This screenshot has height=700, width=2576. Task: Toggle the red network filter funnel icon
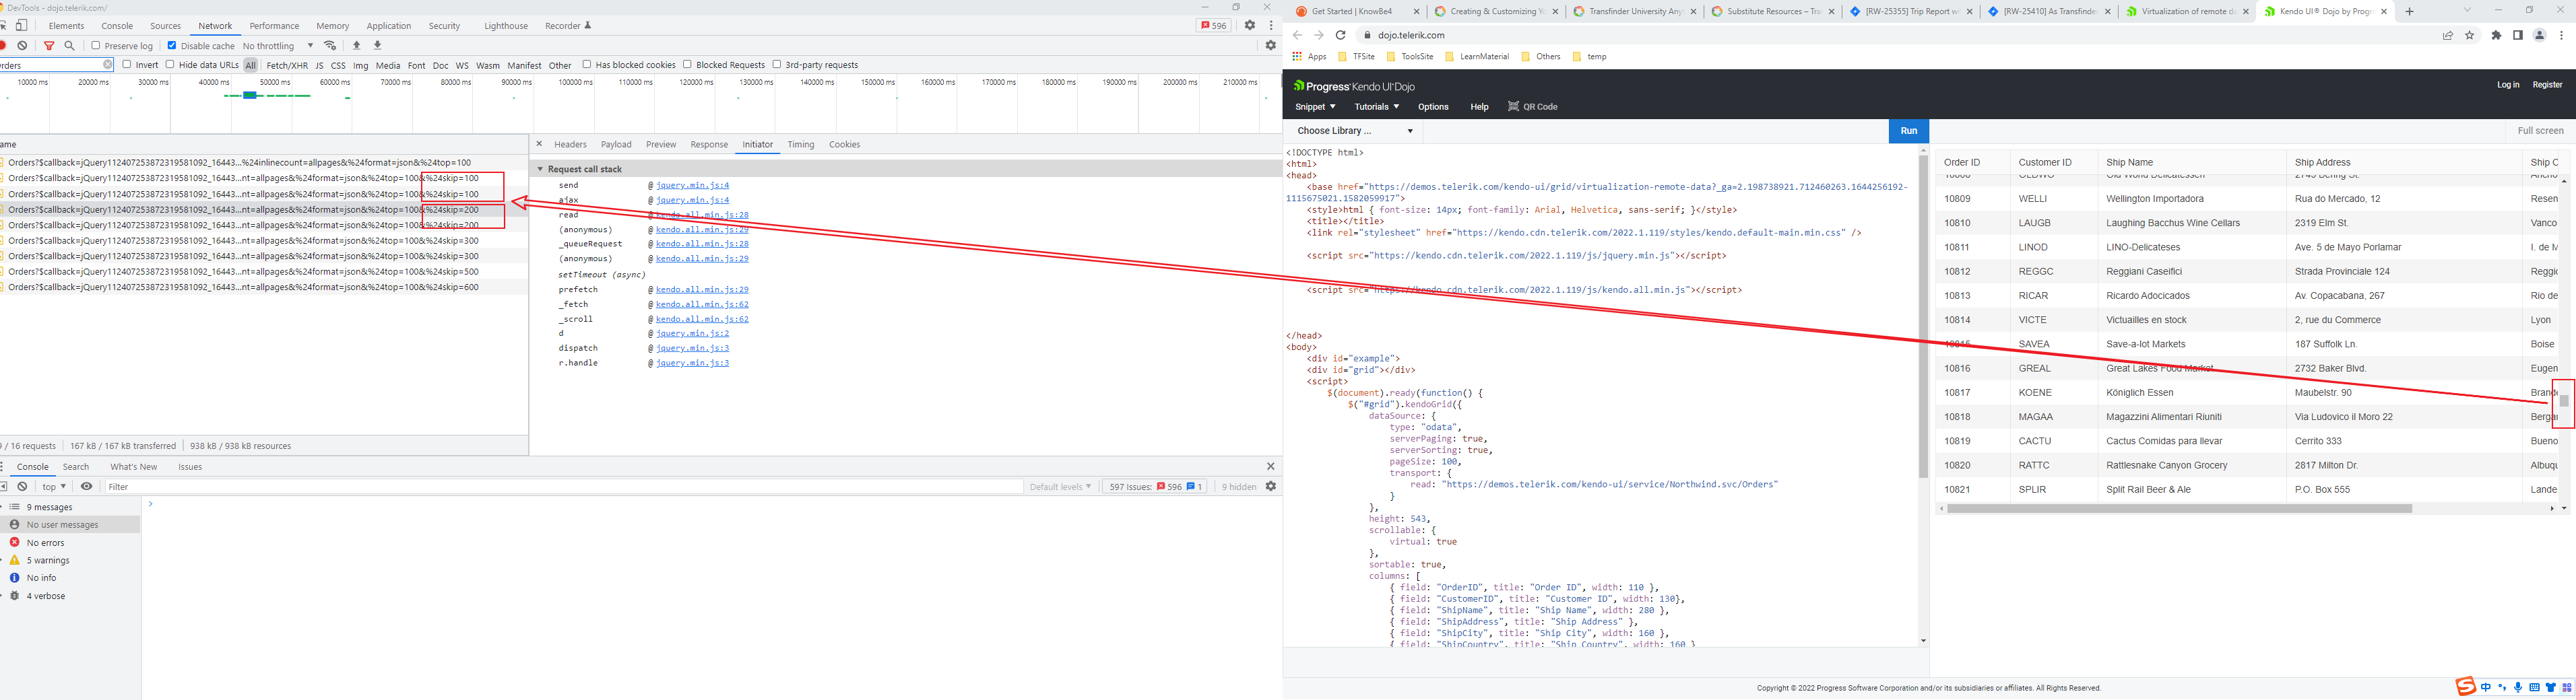click(49, 46)
